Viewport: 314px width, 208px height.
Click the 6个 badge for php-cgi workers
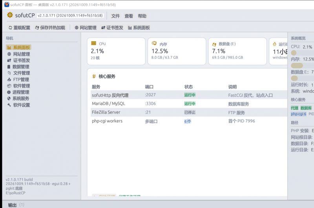[x=188, y=121]
